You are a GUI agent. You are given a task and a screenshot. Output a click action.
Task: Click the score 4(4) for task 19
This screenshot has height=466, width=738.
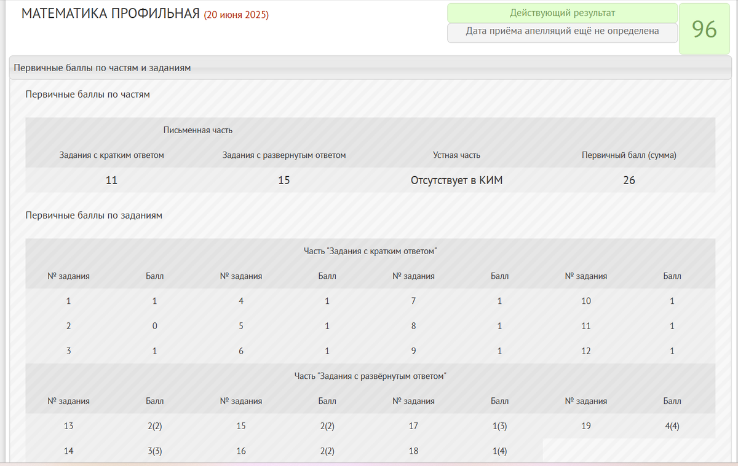[672, 425]
